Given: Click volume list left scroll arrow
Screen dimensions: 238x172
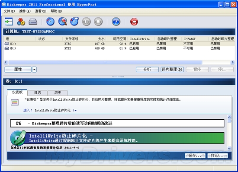Looking at the screenshot, I should tap(6, 62).
